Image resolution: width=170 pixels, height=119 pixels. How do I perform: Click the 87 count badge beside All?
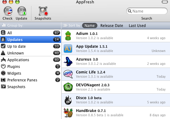[56, 33]
